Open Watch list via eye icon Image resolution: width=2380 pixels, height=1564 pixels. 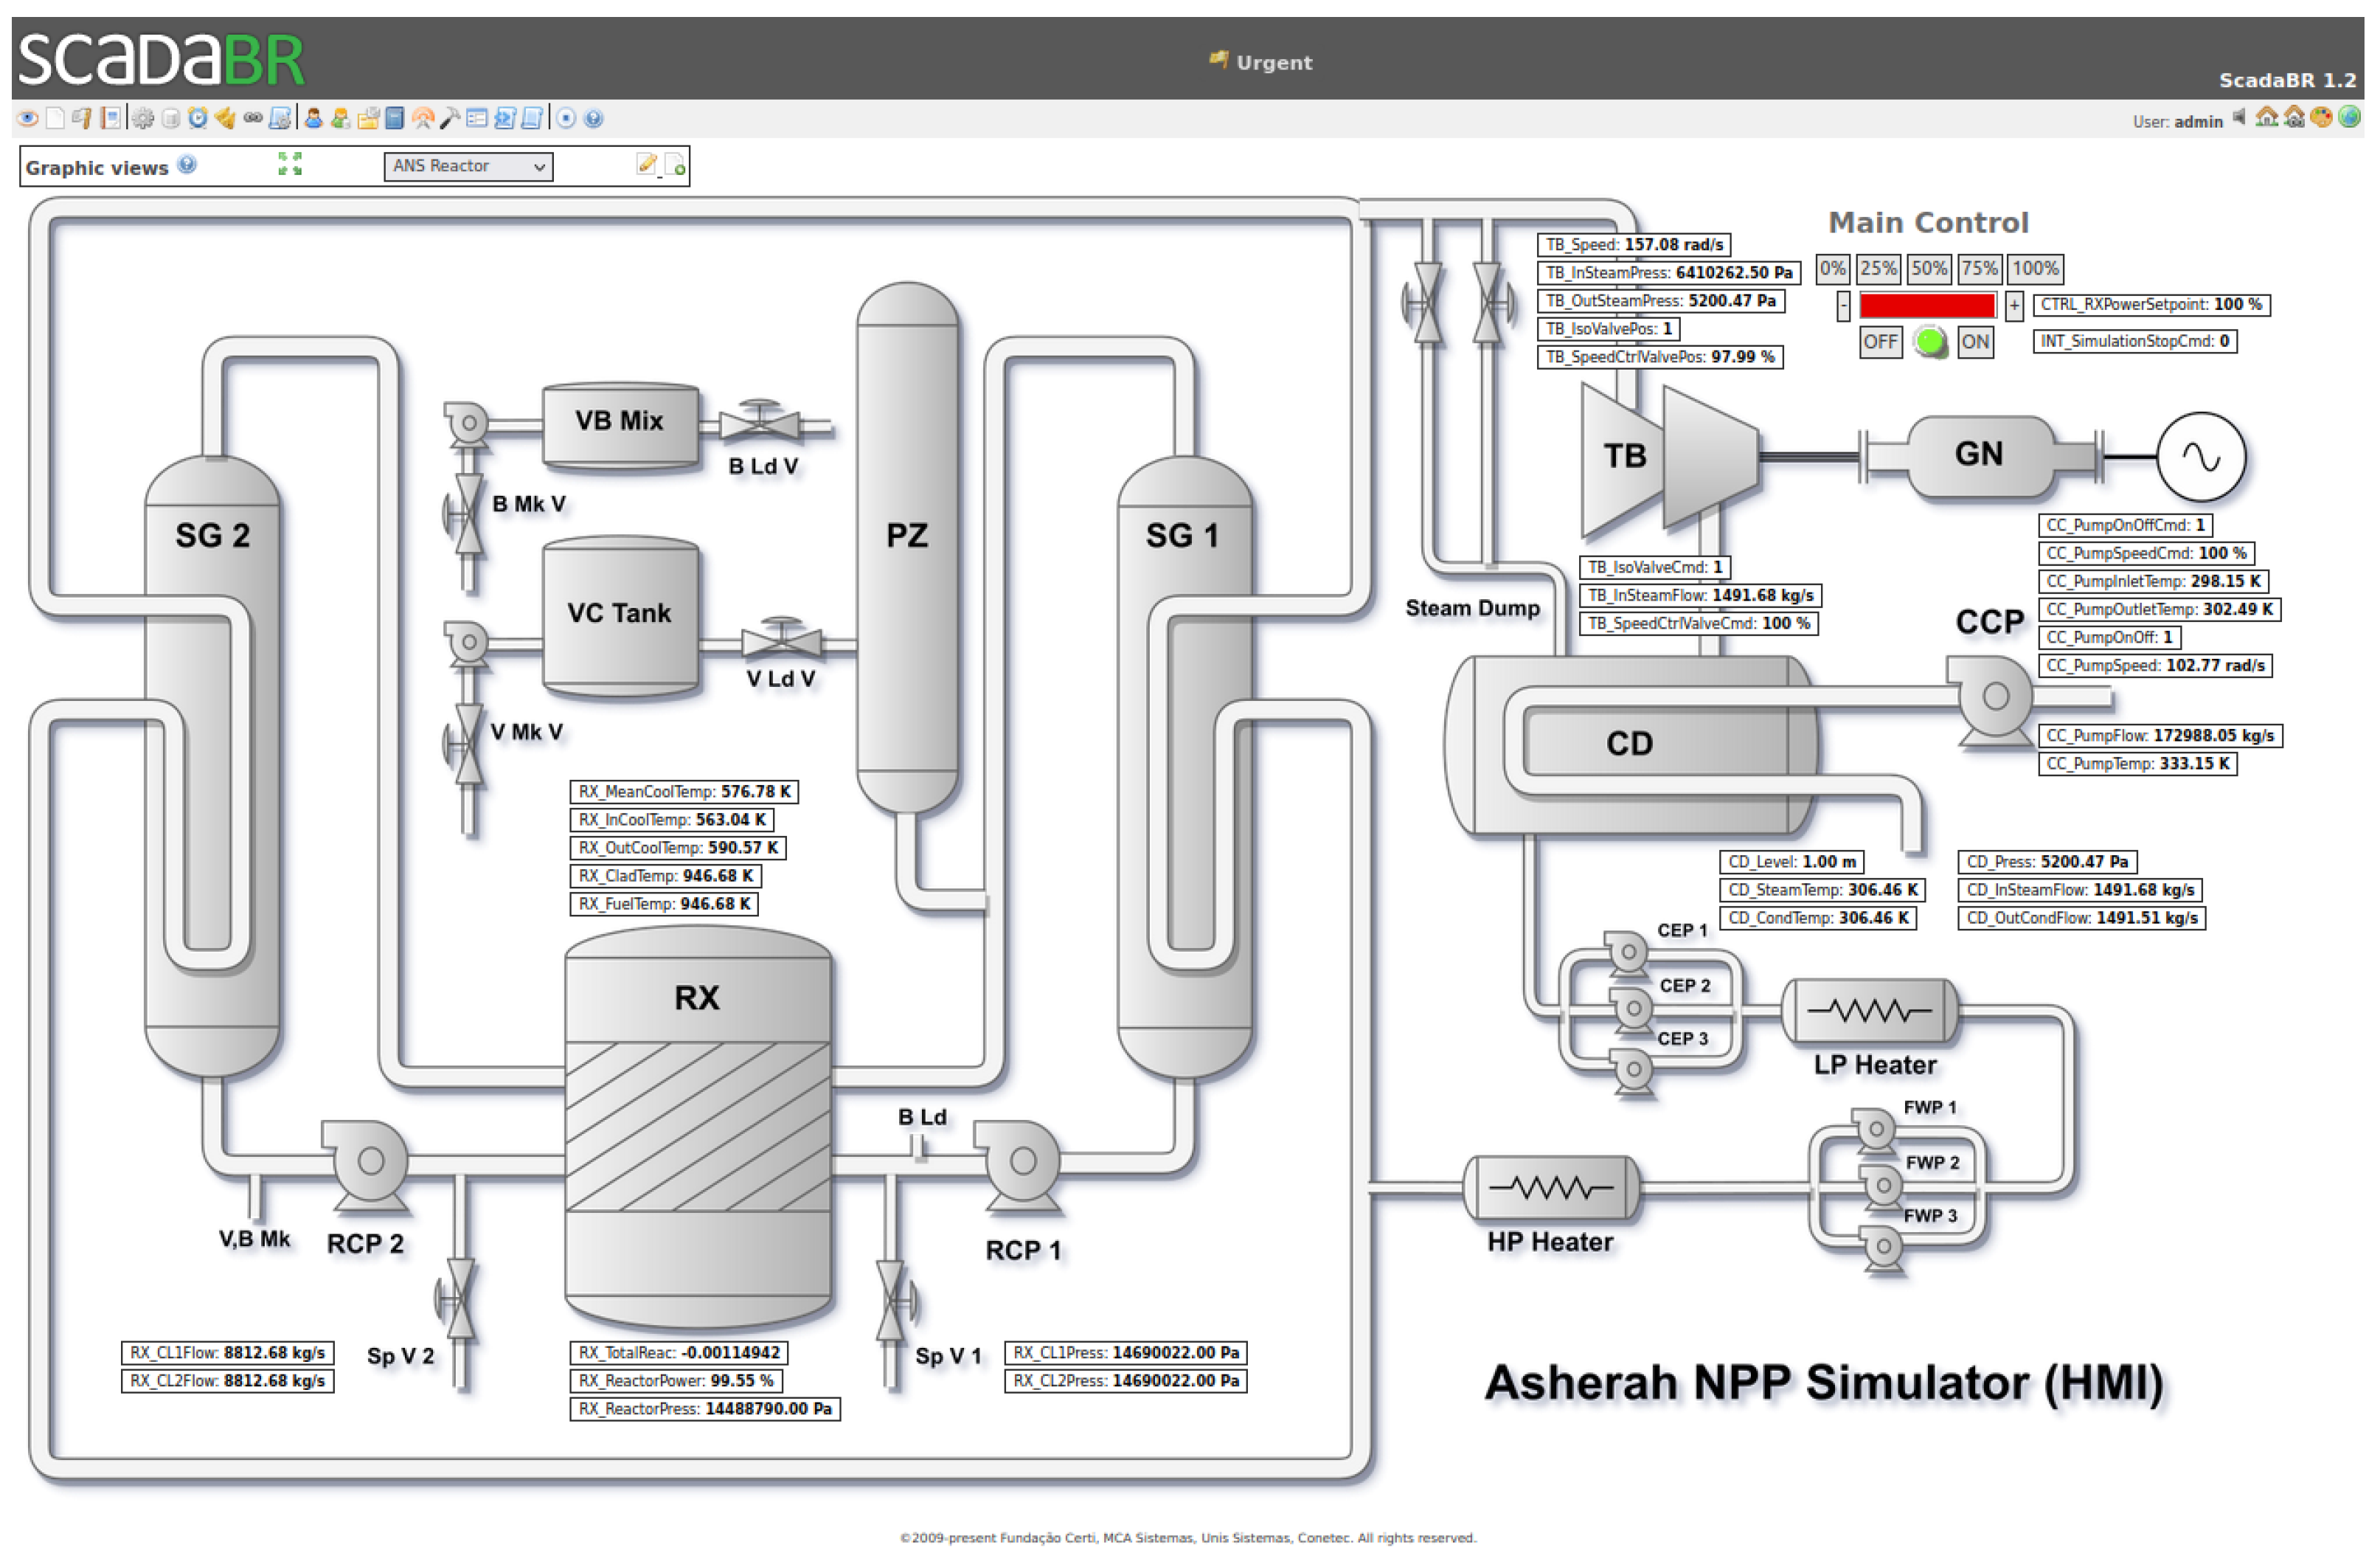point(28,119)
